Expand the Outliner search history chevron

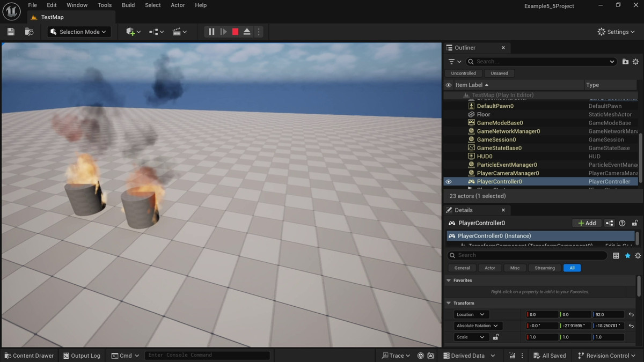click(x=612, y=62)
